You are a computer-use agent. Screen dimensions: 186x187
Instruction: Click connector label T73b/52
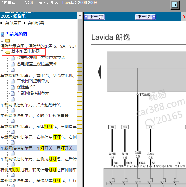[x=145, y=95]
